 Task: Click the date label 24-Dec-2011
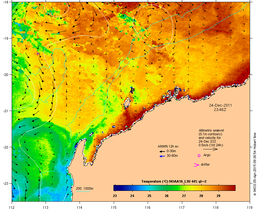coord(220,105)
